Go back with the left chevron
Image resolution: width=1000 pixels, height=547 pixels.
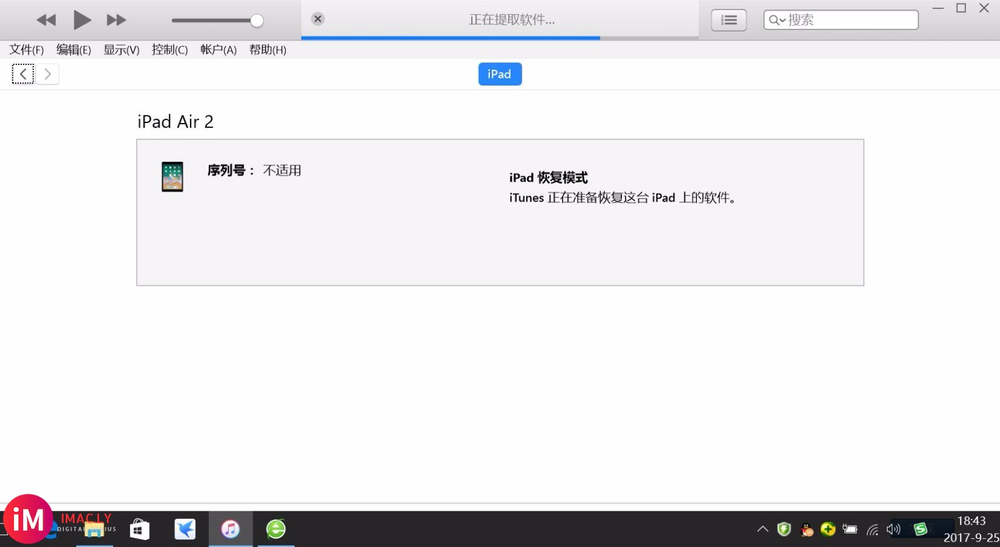click(x=23, y=74)
